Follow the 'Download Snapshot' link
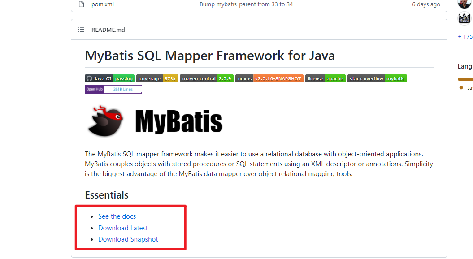The width and height of the screenshot is (473, 259). 128,239
